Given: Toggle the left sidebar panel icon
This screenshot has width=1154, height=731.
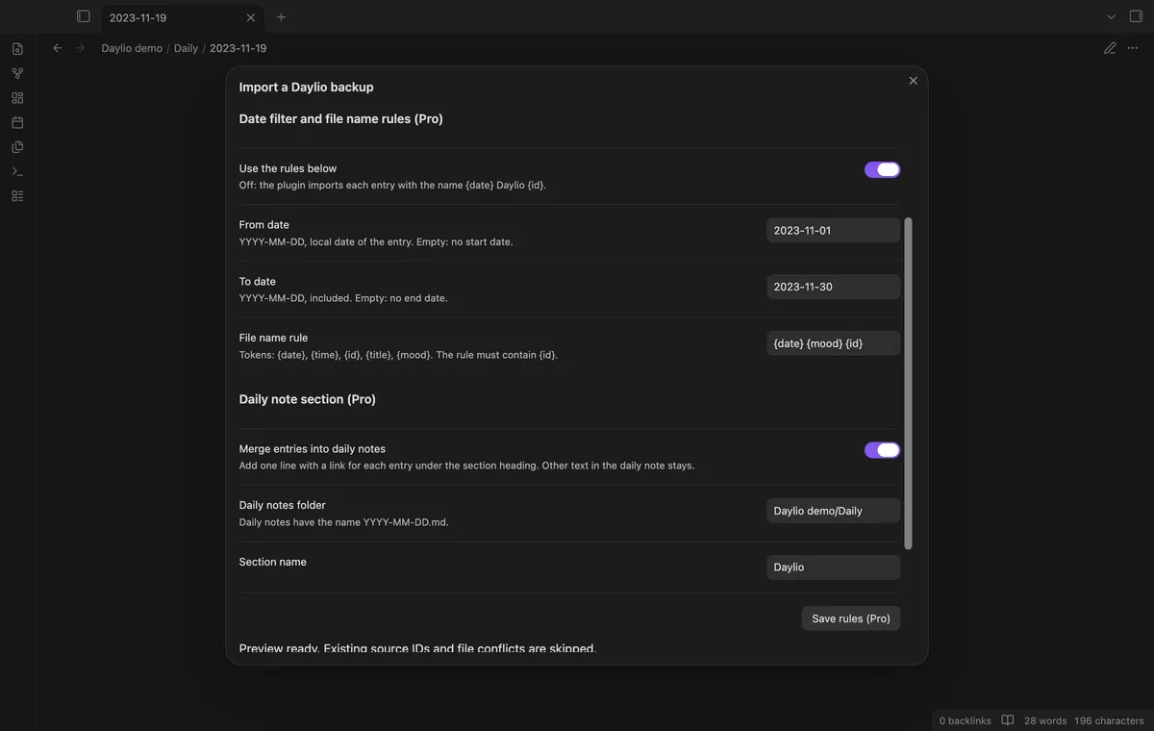Looking at the screenshot, I should 84,17.
